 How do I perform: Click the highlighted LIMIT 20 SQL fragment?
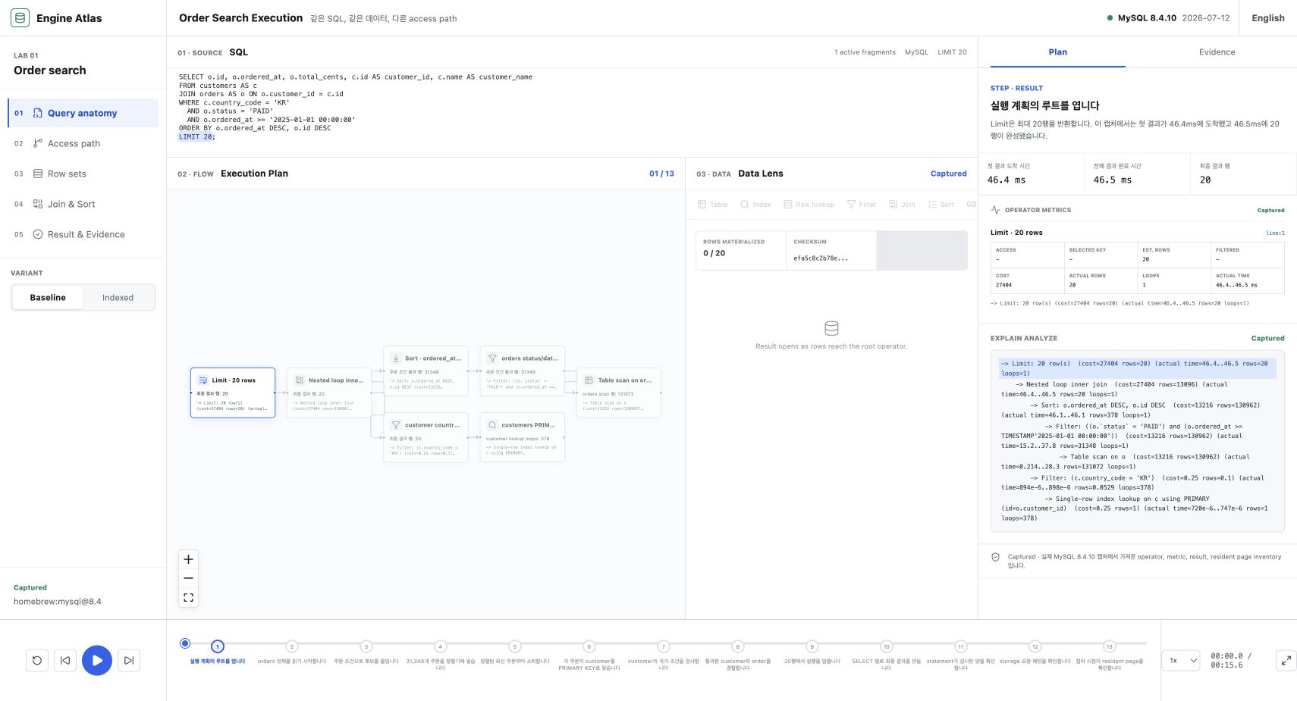tap(196, 136)
